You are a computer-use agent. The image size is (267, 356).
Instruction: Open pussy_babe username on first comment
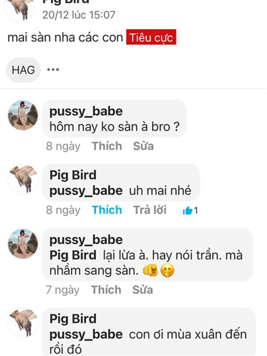point(86,112)
